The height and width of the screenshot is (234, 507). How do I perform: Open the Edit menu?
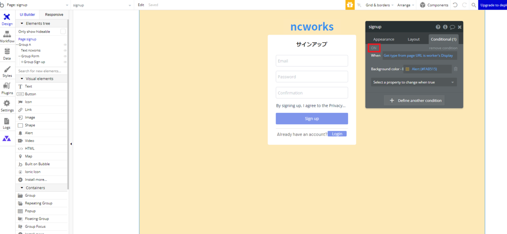point(141,5)
